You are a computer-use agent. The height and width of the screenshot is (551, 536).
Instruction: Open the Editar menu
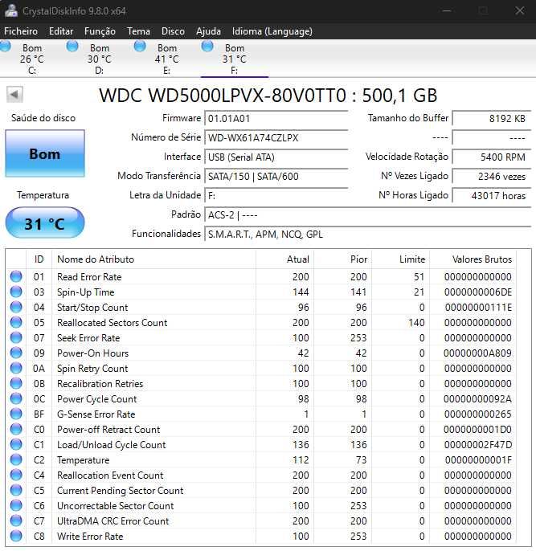pos(61,31)
